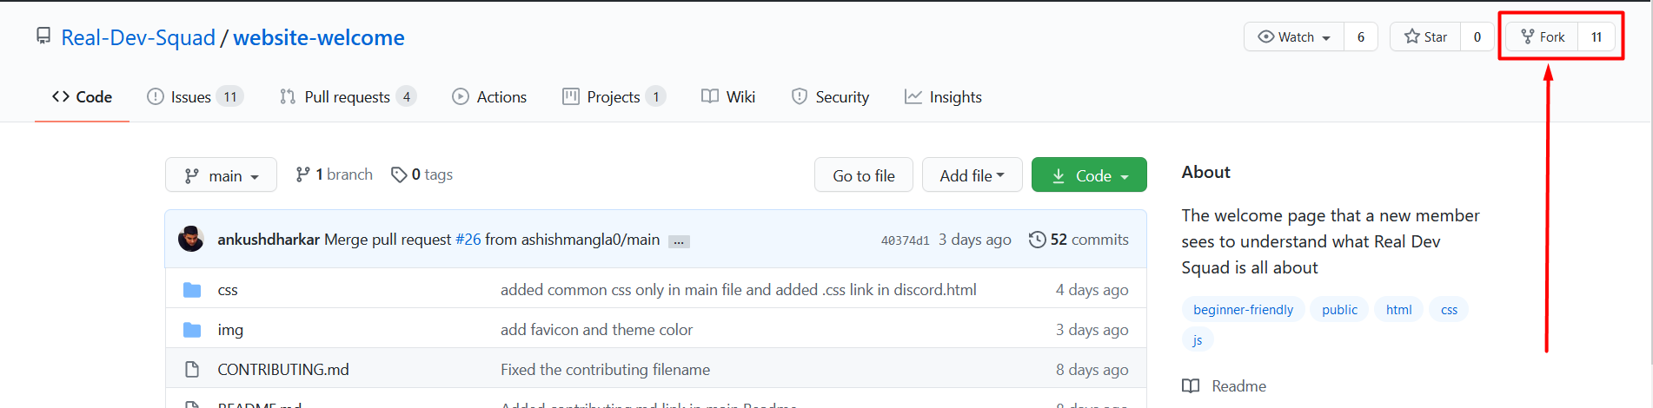
Task: Open the Projects tab
Action: [614, 97]
